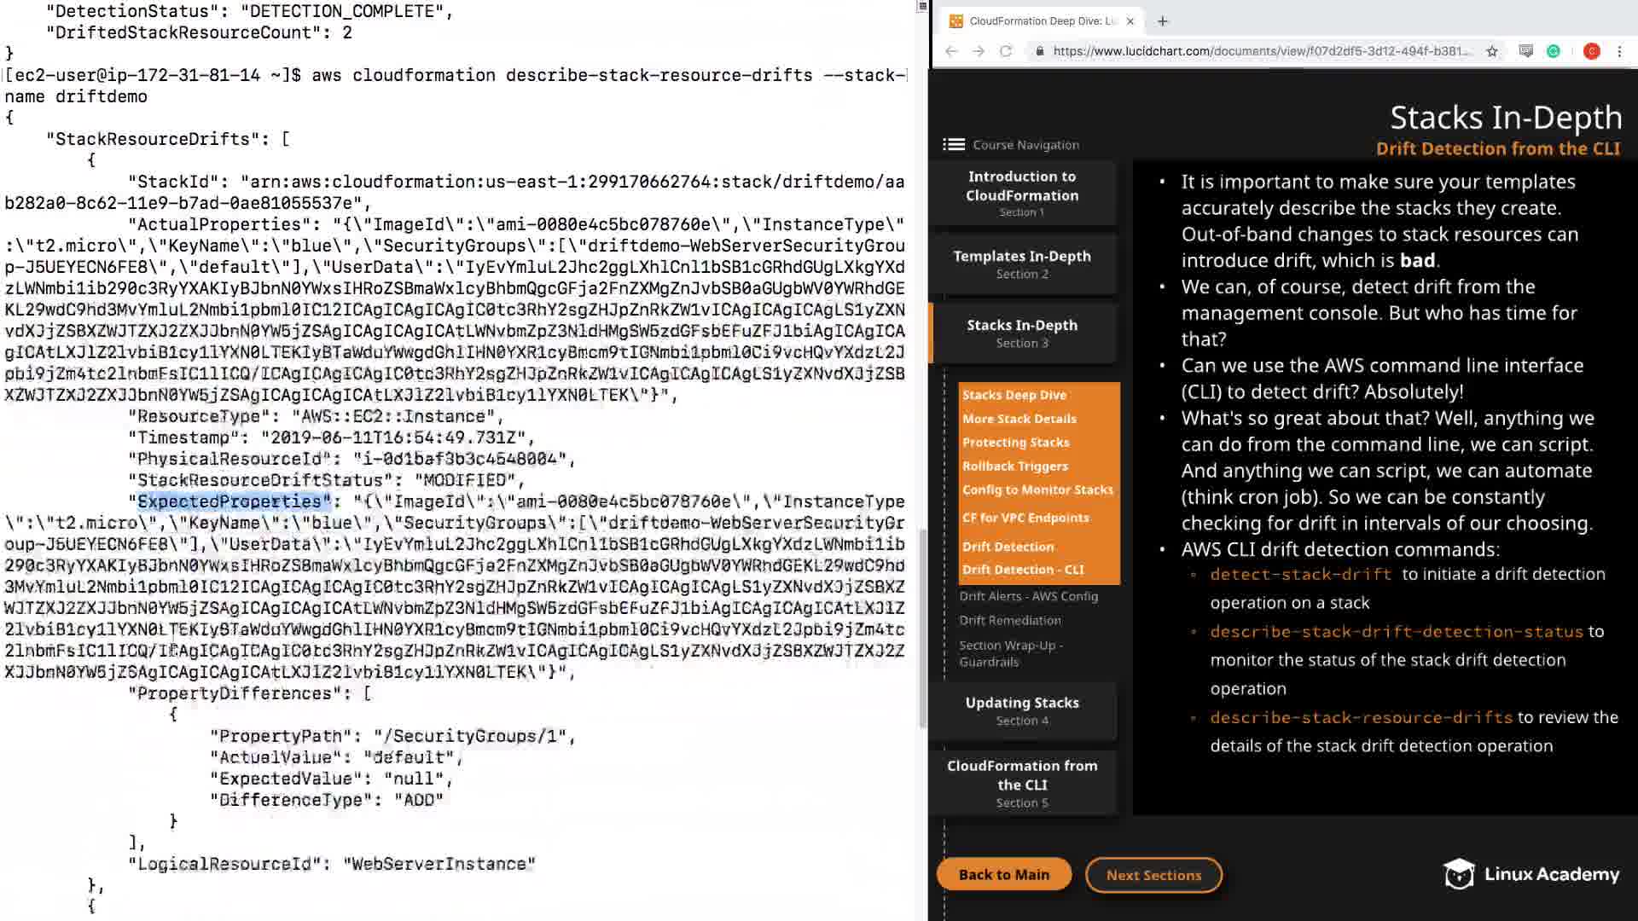Go back using browser back arrow

click(951, 51)
